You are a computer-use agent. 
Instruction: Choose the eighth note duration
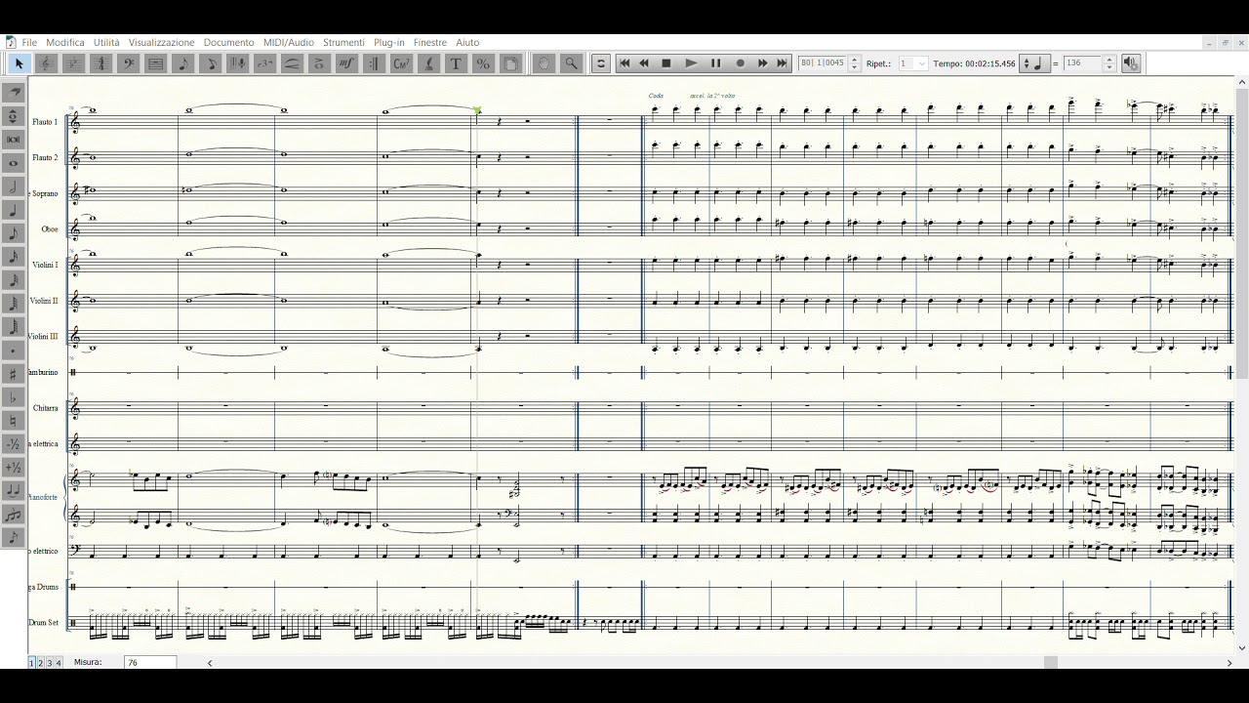pyautogui.click(x=14, y=233)
